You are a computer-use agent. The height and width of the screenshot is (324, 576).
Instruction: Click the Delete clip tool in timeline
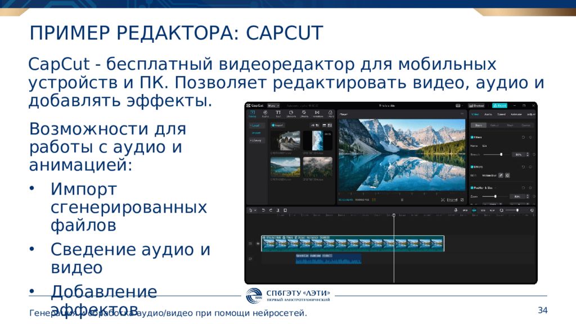click(285, 210)
